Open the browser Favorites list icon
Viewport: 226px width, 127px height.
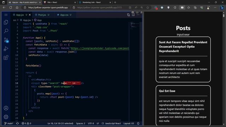(x=189, y=7)
